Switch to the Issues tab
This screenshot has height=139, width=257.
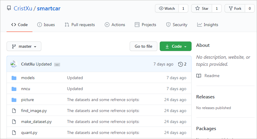coord(46,25)
